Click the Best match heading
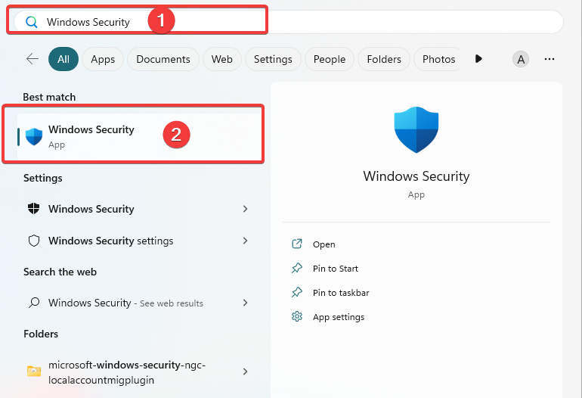Viewport: 582px width, 398px height. click(x=49, y=97)
